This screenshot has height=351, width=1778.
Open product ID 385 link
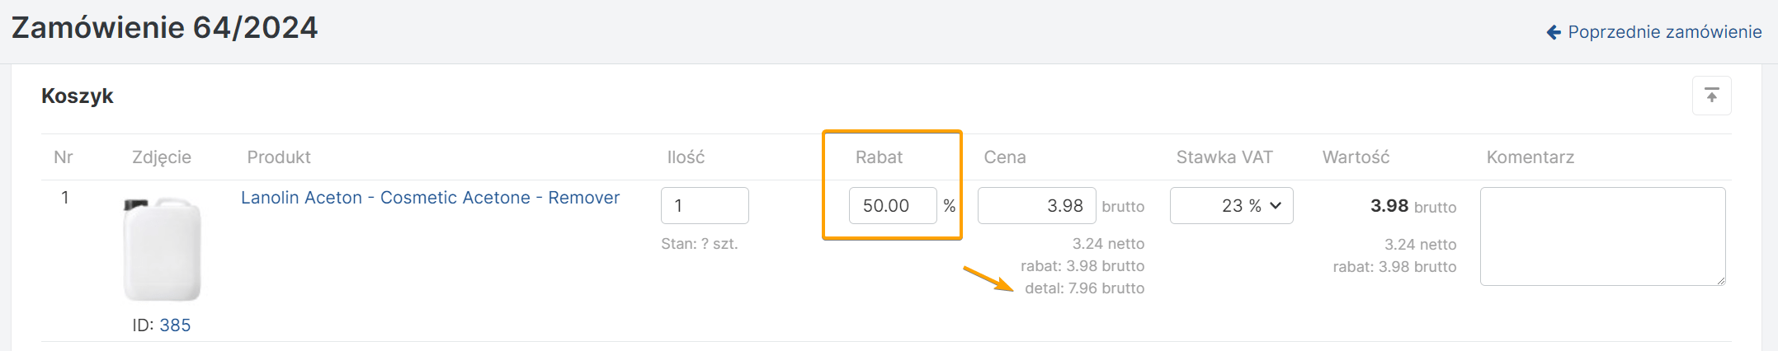tap(175, 325)
